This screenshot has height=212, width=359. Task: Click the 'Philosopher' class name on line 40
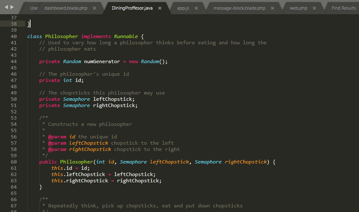[x=62, y=36]
